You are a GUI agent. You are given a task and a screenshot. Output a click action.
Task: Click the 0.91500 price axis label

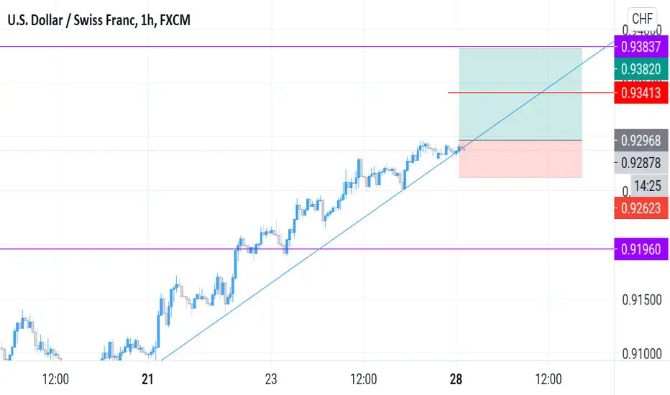click(642, 299)
